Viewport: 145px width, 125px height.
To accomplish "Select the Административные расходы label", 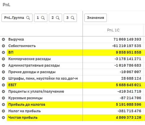I will [x=34, y=65].
